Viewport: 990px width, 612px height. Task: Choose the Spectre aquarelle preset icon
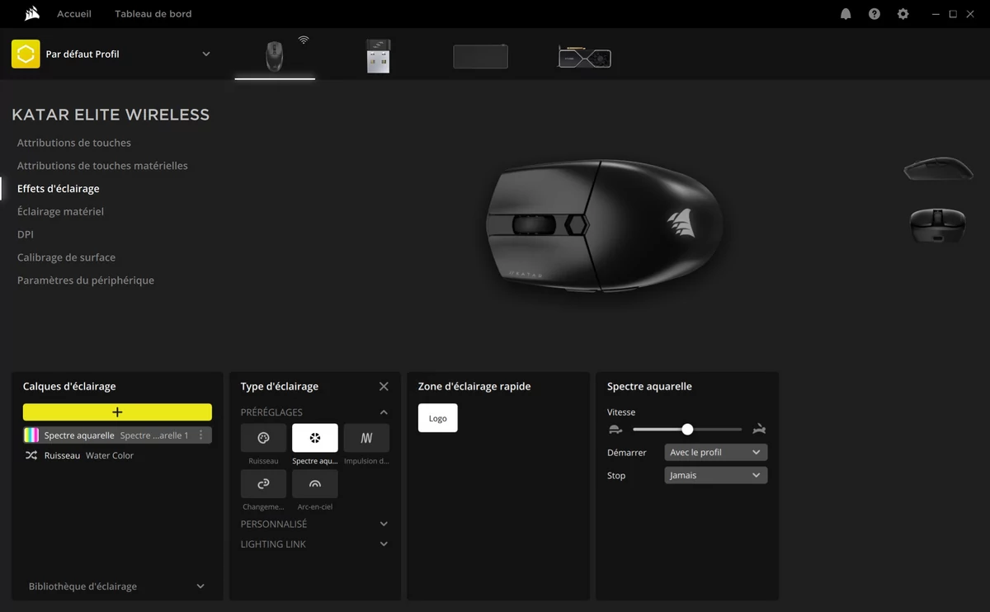coord(315,438)
